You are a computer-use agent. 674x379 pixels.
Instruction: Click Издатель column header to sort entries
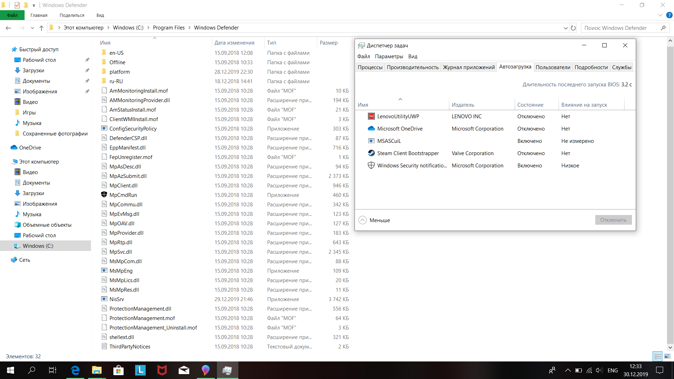(x=463, y=105)
